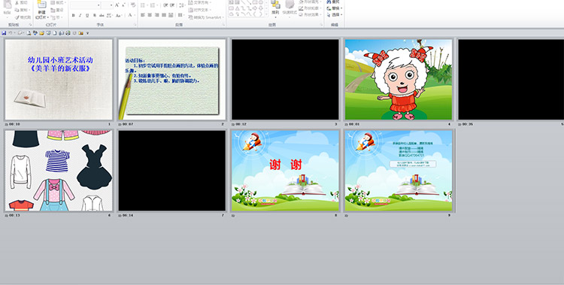
Task: Expand the quick access toolbar customize arrow
Action: [87, 33]
